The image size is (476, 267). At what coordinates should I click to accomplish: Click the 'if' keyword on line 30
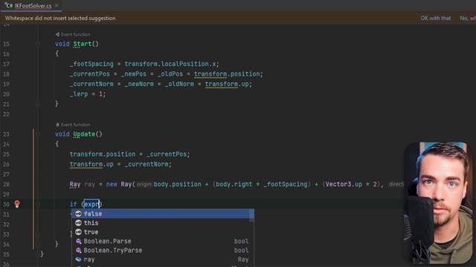click(73, 204)
